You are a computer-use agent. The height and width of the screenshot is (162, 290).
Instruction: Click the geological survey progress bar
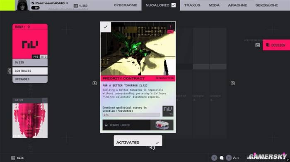pyautogui.click(x=131, y=115)
